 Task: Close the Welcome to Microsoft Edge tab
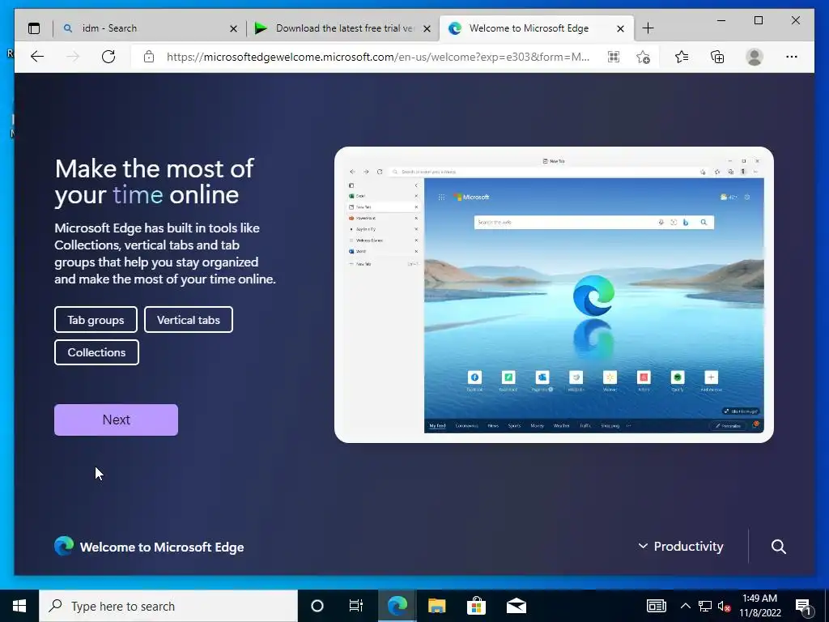coord(621,28)
